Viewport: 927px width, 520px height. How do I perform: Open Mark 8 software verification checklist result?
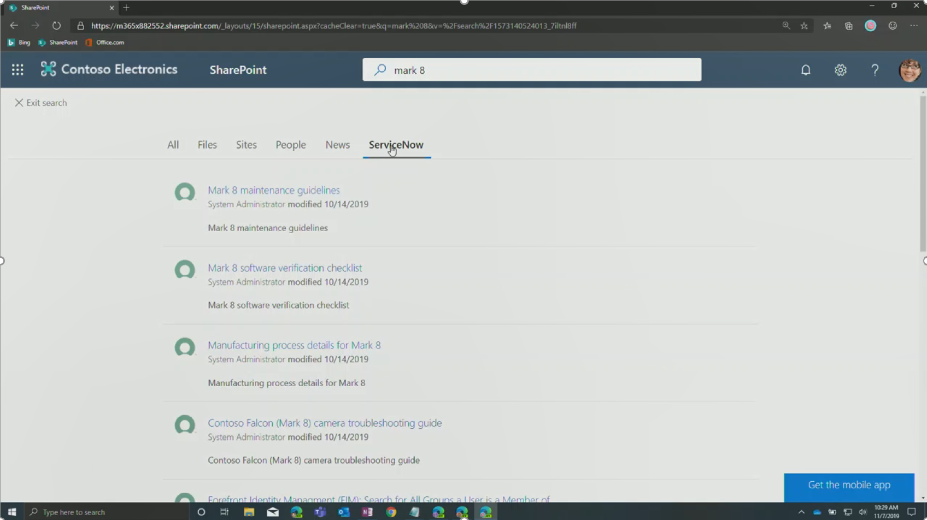[285, 268]
